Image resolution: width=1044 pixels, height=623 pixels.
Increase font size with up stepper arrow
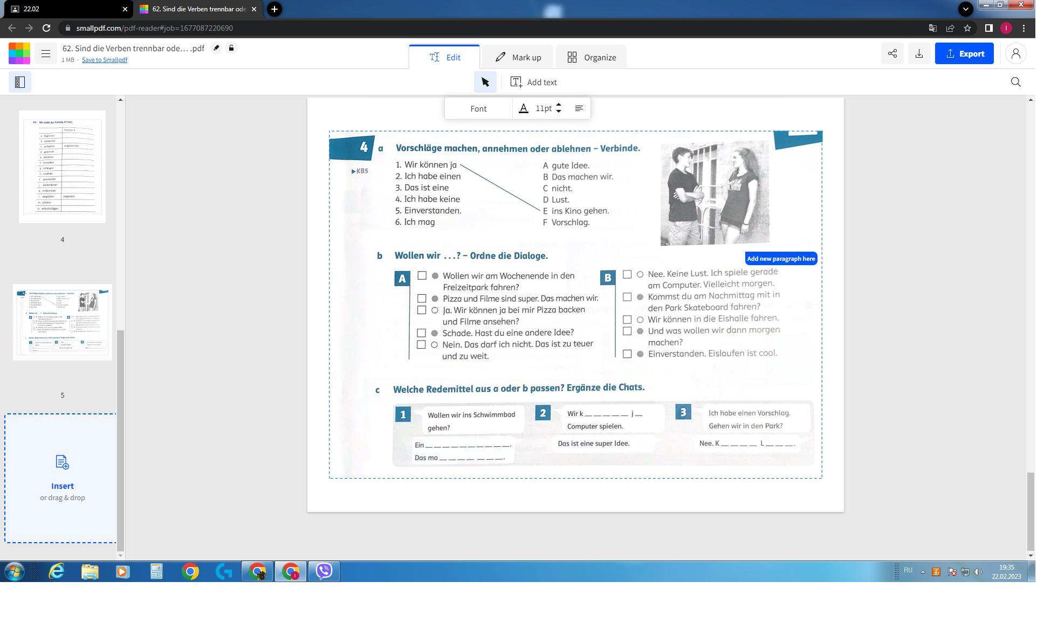pyautogui.click(x=559, y=105)
